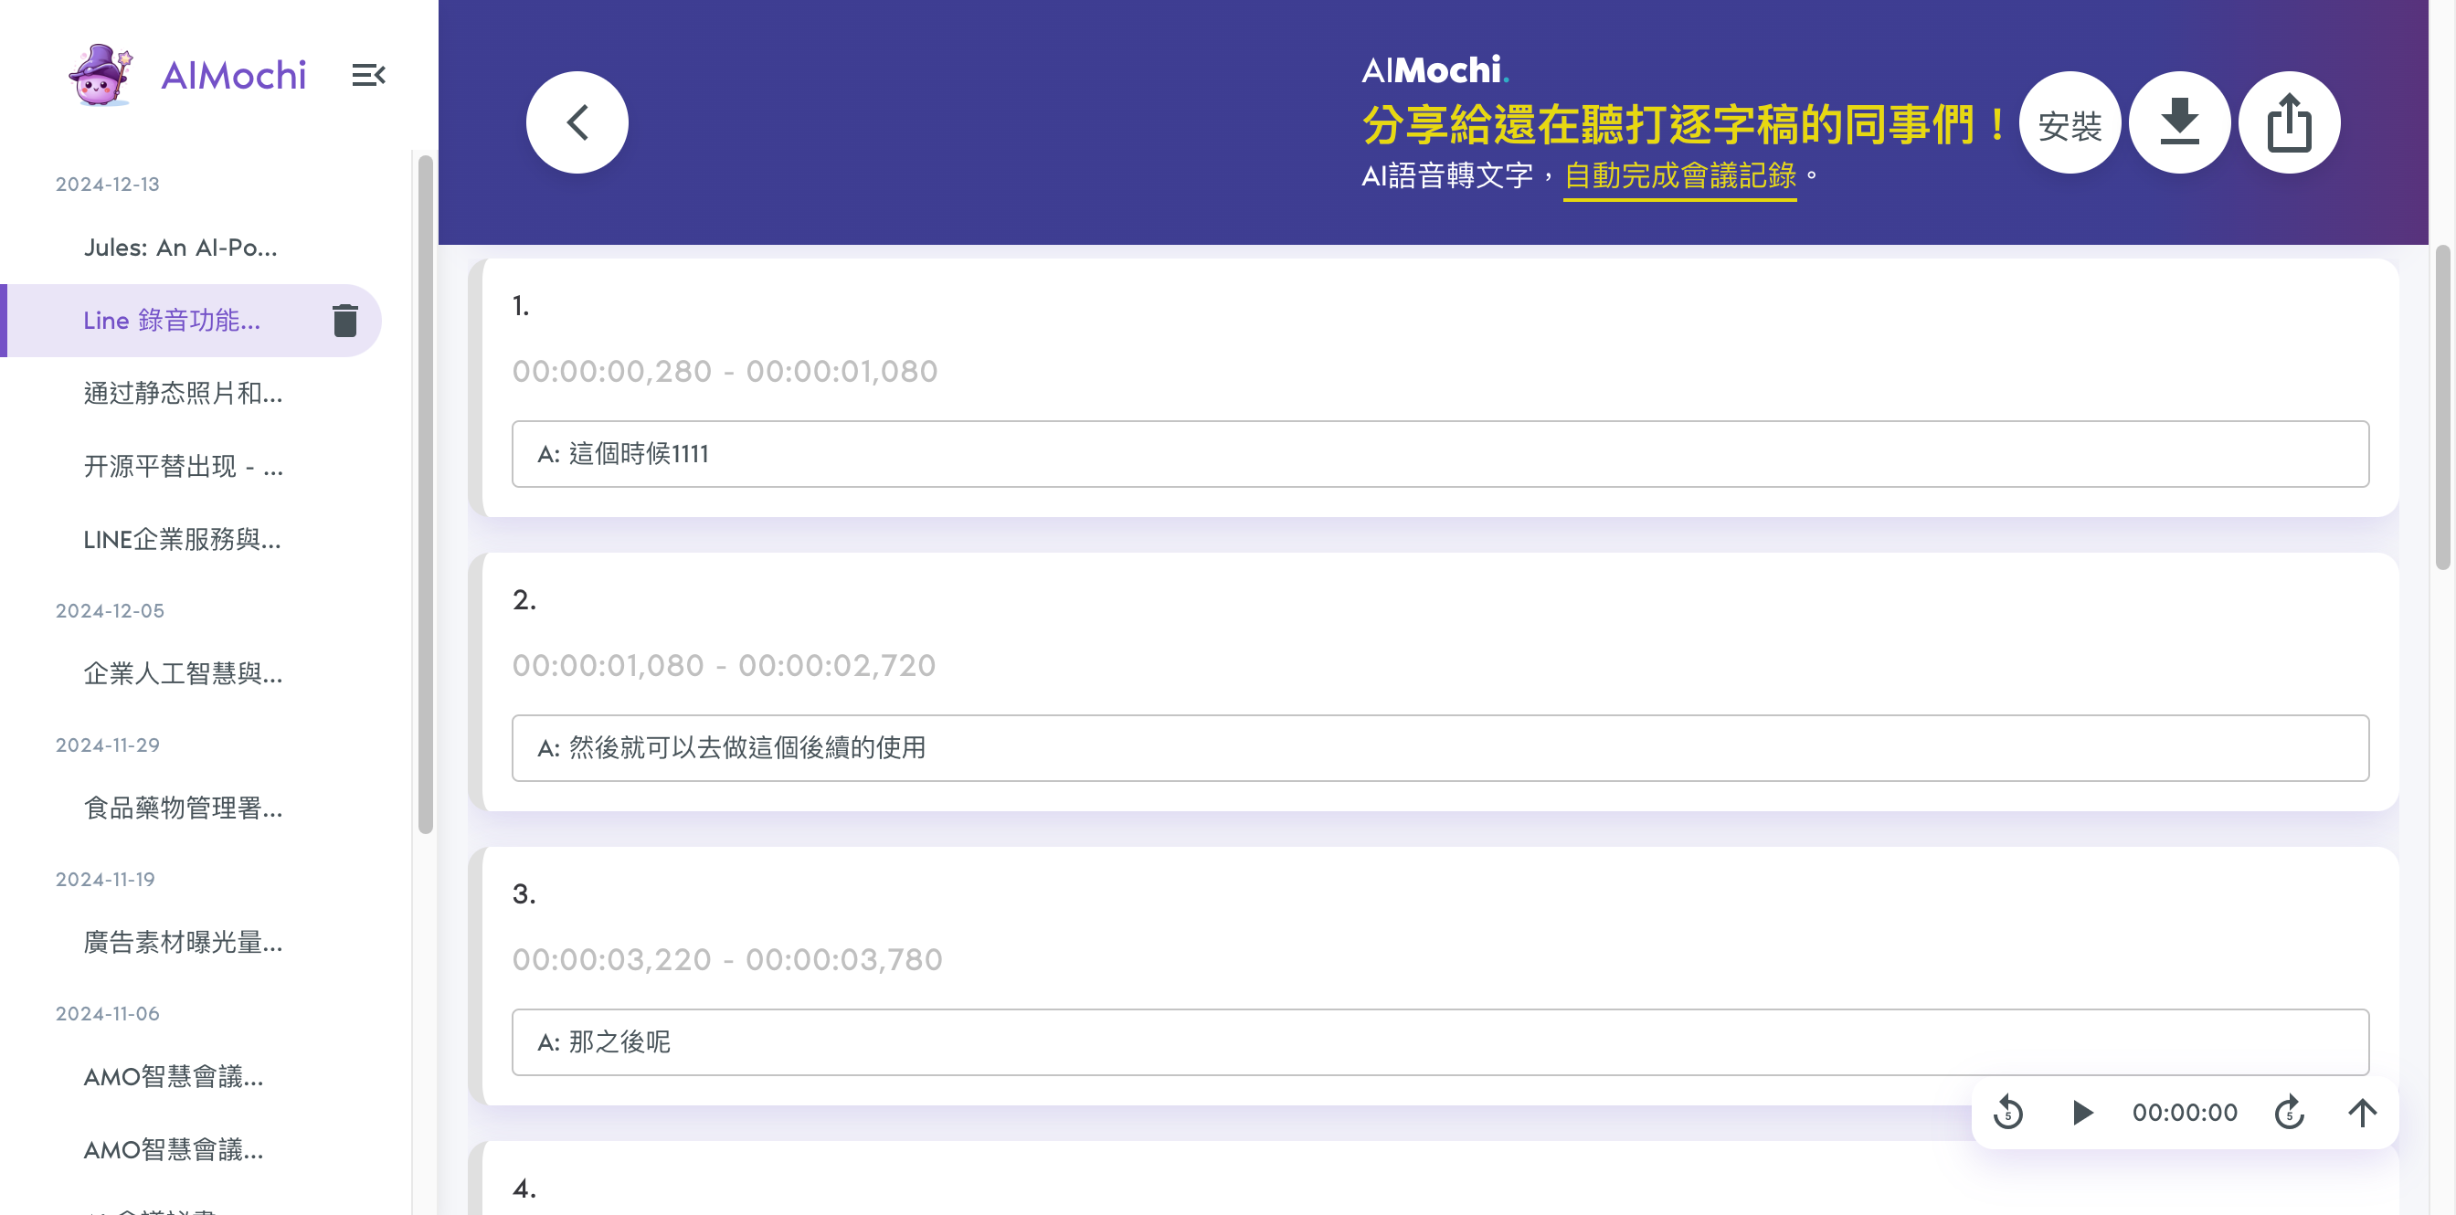Click the sidebar list scrollbar
The width and height of the screenshot is (2456, 1215).
click(x=425, y=493)
